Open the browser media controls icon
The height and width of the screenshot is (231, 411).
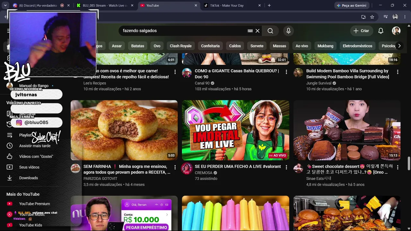click(x=386, y=17)
